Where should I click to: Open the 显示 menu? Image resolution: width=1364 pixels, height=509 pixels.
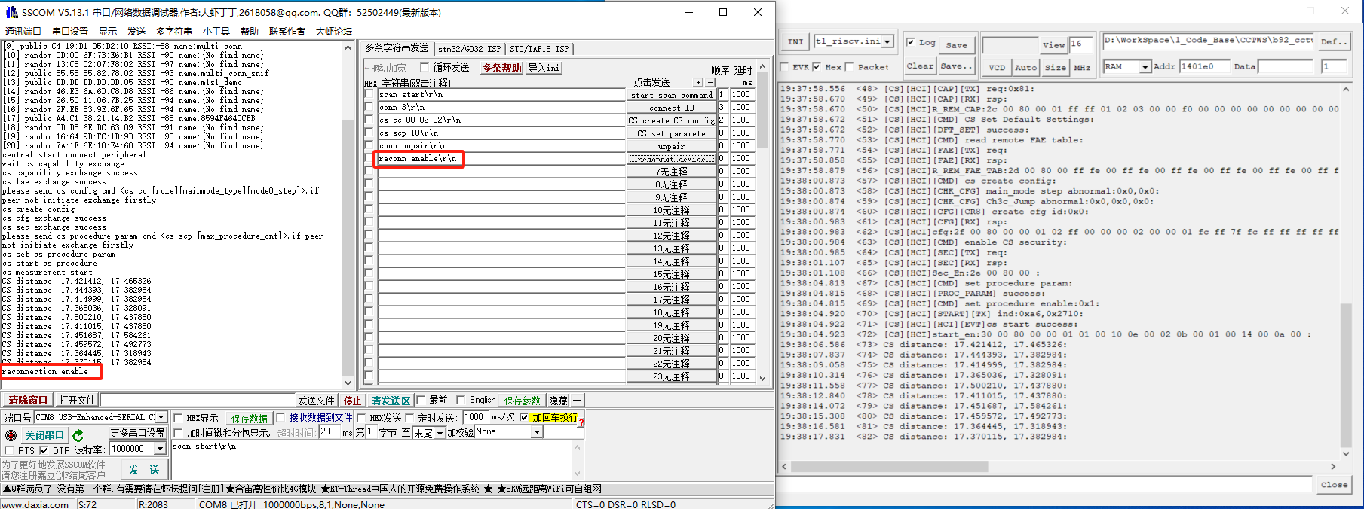108,31
